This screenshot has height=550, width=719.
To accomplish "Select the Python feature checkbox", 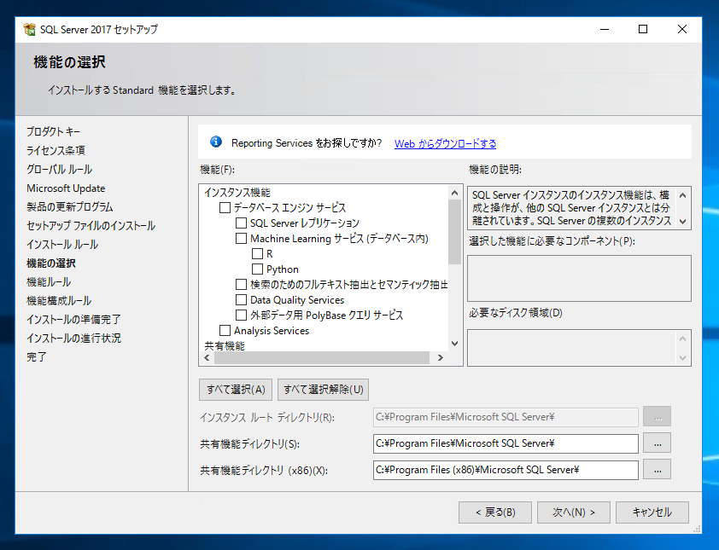I will point(257,269).
